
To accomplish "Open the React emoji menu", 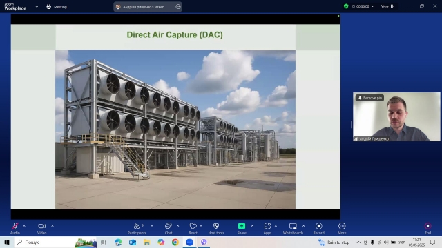I will [193, 228].
